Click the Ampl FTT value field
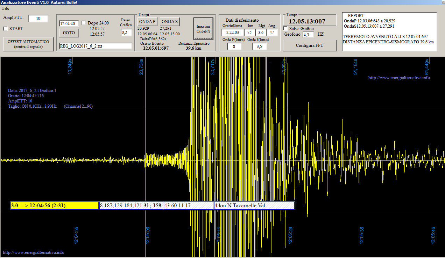This screenshot has width=445, height=258. click(x=38, y=19)
